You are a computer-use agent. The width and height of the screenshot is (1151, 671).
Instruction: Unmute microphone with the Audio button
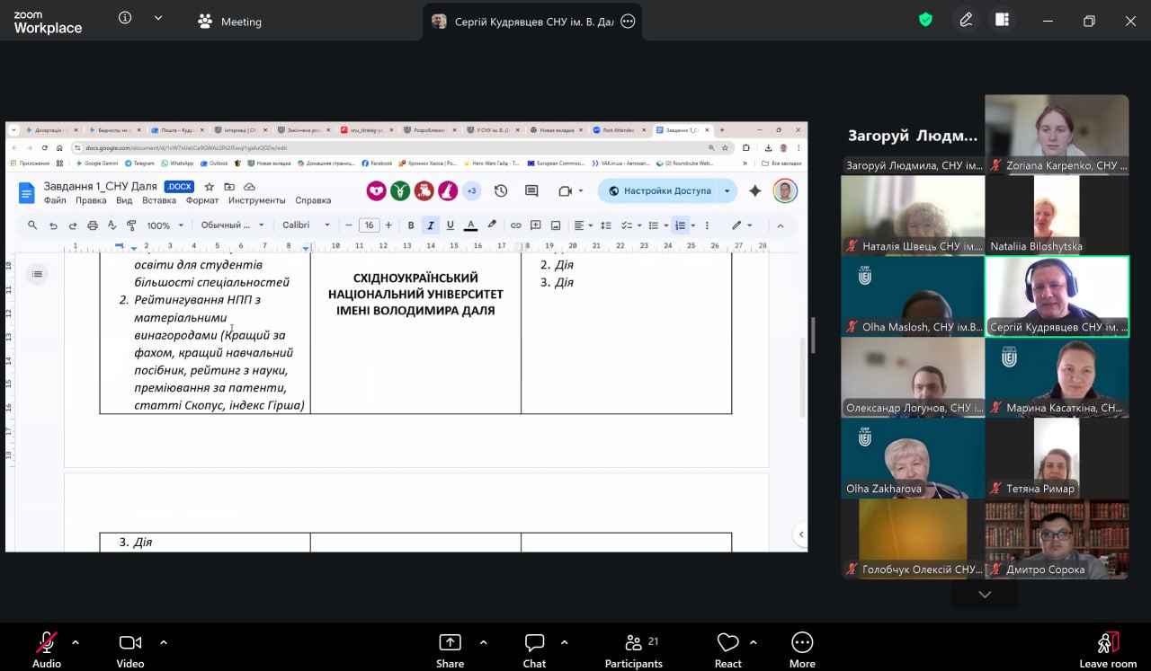point(46,643)
